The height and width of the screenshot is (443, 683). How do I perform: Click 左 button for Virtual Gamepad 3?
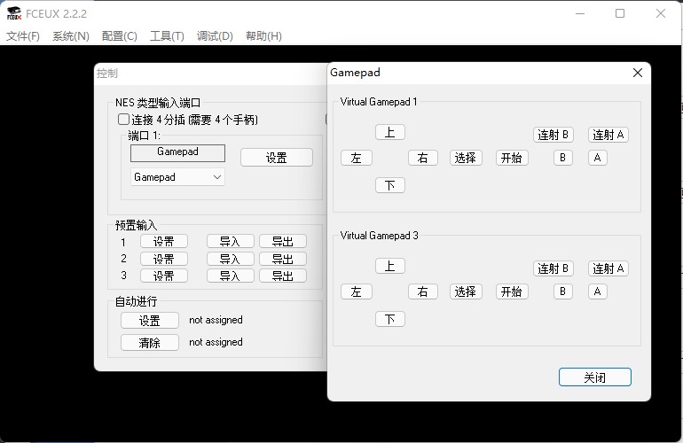357,291
